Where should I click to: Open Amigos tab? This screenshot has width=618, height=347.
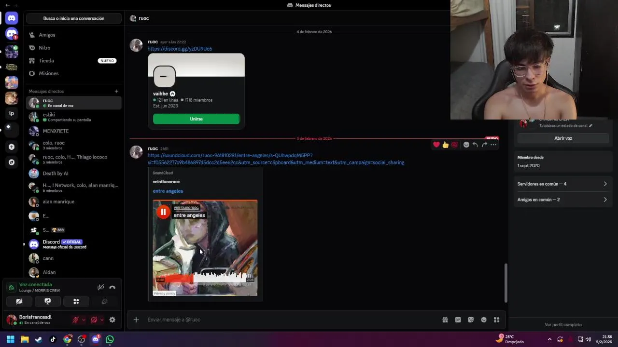tap(73, 35)
